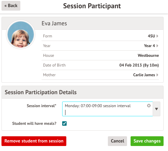Screen dimensions: 168x151
Task: Open the 4SU form arrow
Action: pyautogui.click(x=157, y=36)
